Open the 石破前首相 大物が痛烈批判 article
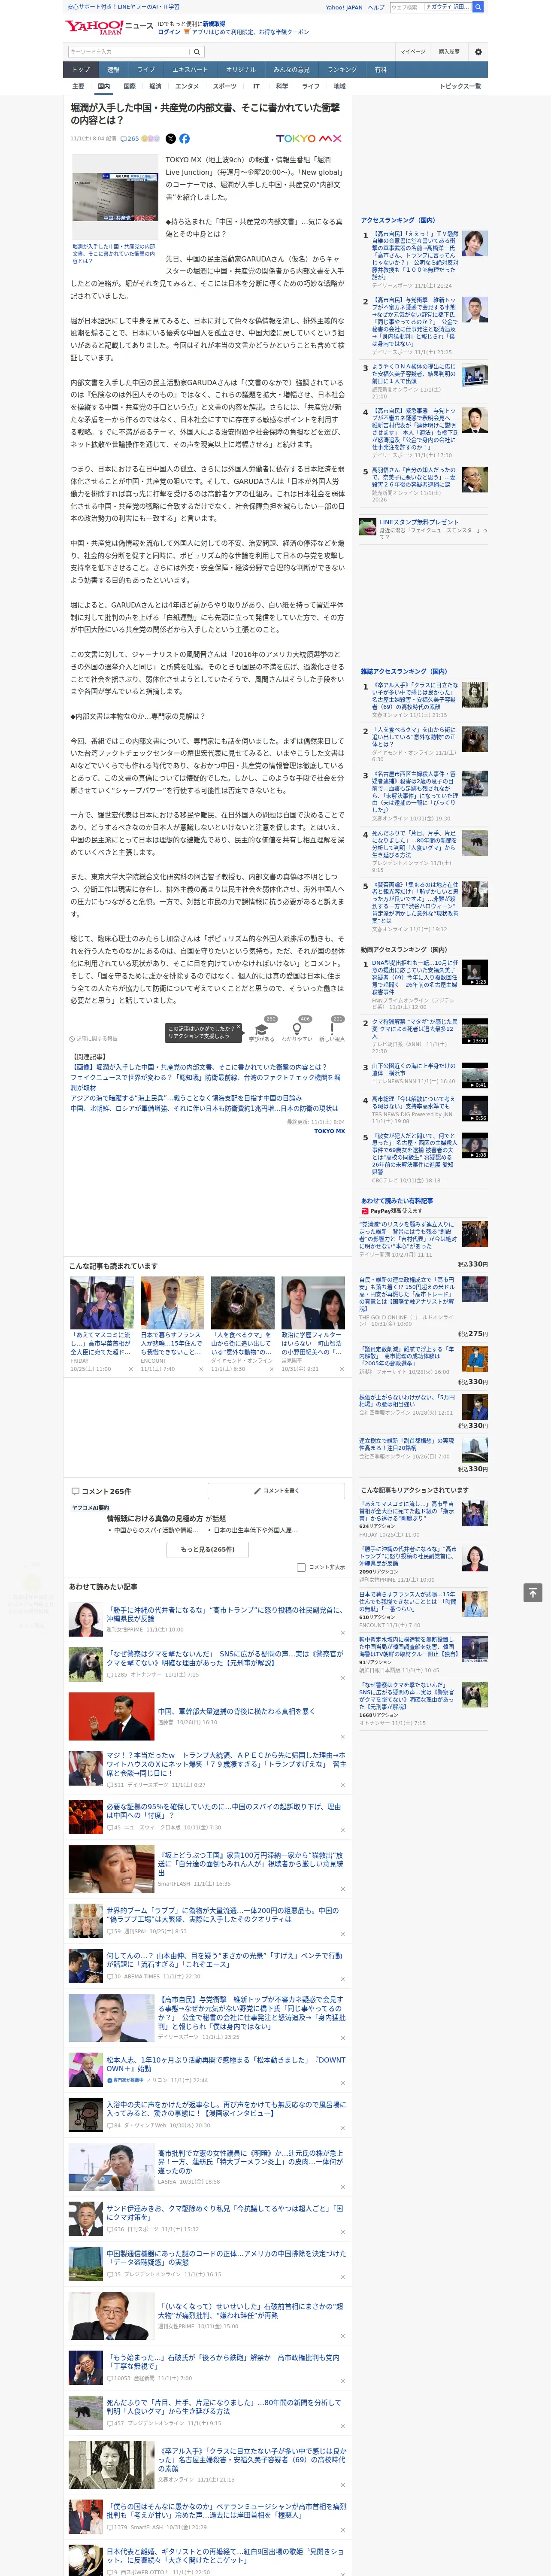Viewport: 551px width, 2576px height. coord(250,2311)
